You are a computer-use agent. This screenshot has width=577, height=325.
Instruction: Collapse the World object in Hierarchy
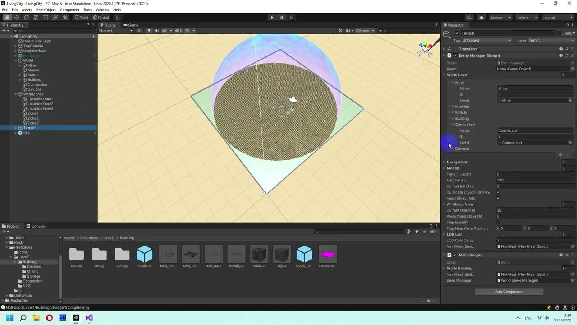coord(16,60)
